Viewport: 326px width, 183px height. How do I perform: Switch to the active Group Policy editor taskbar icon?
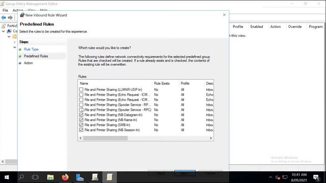click(x=110, y=177)
